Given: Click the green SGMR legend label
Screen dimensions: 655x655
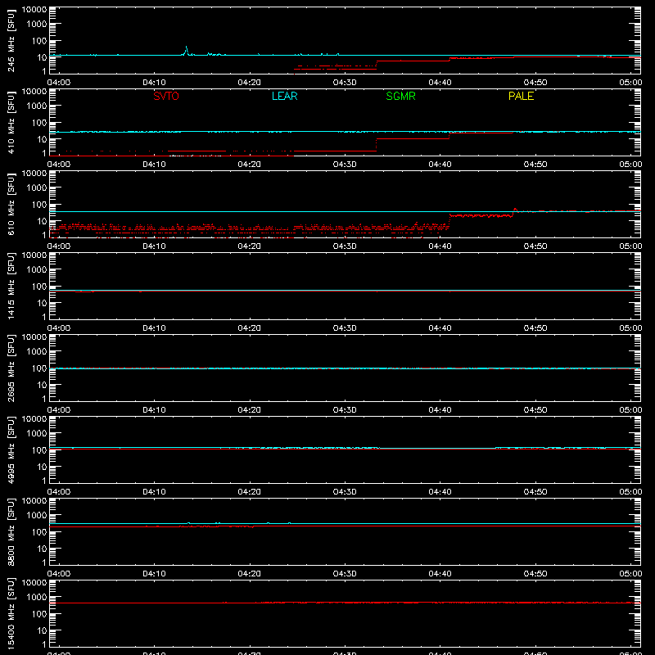Looking at the screenshot, I should coord(400,96).
